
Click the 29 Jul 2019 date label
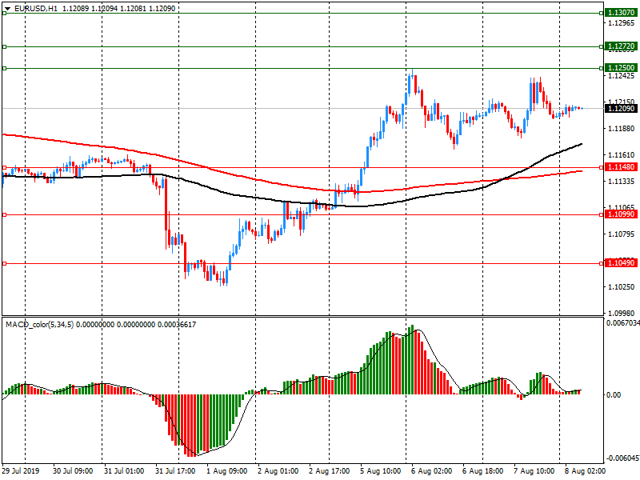(21, 471)
